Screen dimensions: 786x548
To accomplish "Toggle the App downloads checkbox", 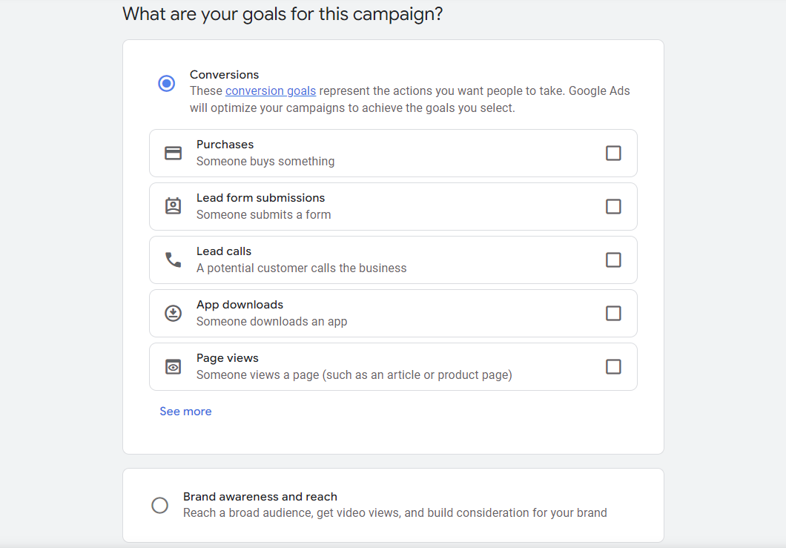I will coord(613,313).
